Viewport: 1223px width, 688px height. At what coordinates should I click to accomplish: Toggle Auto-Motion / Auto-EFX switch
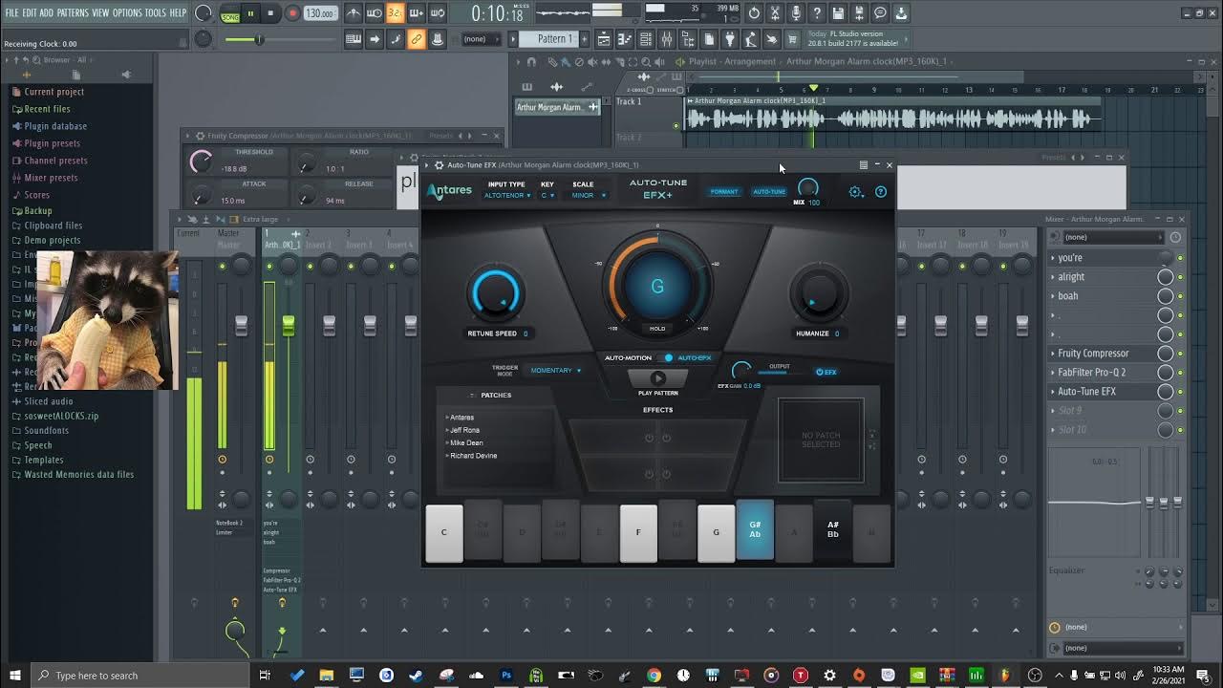click(668, 357)
